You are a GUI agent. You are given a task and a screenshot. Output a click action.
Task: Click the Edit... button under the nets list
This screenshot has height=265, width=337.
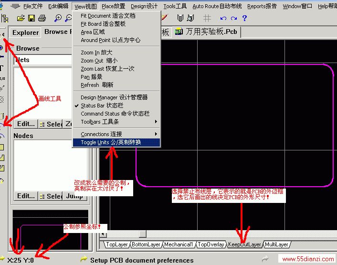(26, 124)
